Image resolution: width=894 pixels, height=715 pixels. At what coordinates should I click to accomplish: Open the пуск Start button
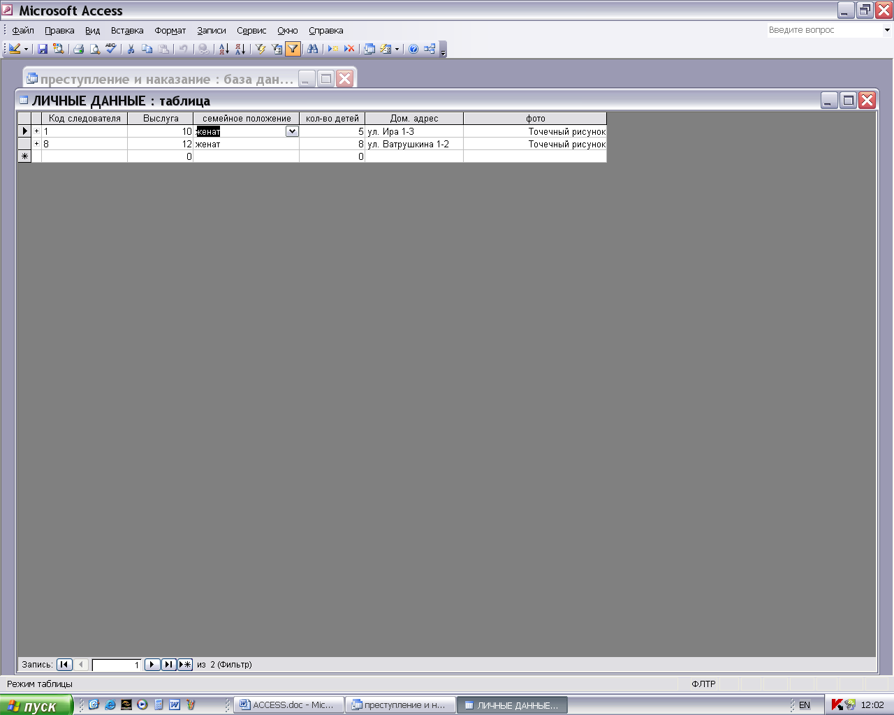coord(36,705)
